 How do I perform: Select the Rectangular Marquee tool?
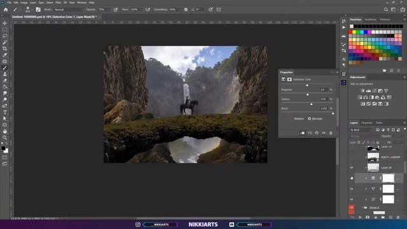(4, 29)
